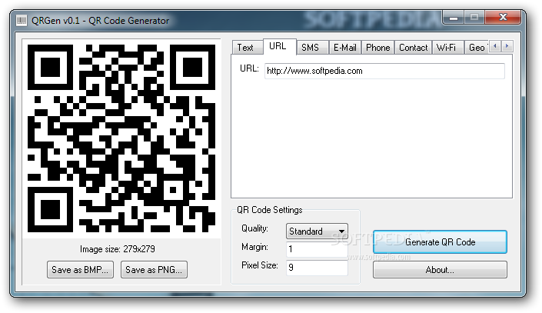This screenshot has height=313, width=542.
Task: Open the SMS tab
Action: 311,48
